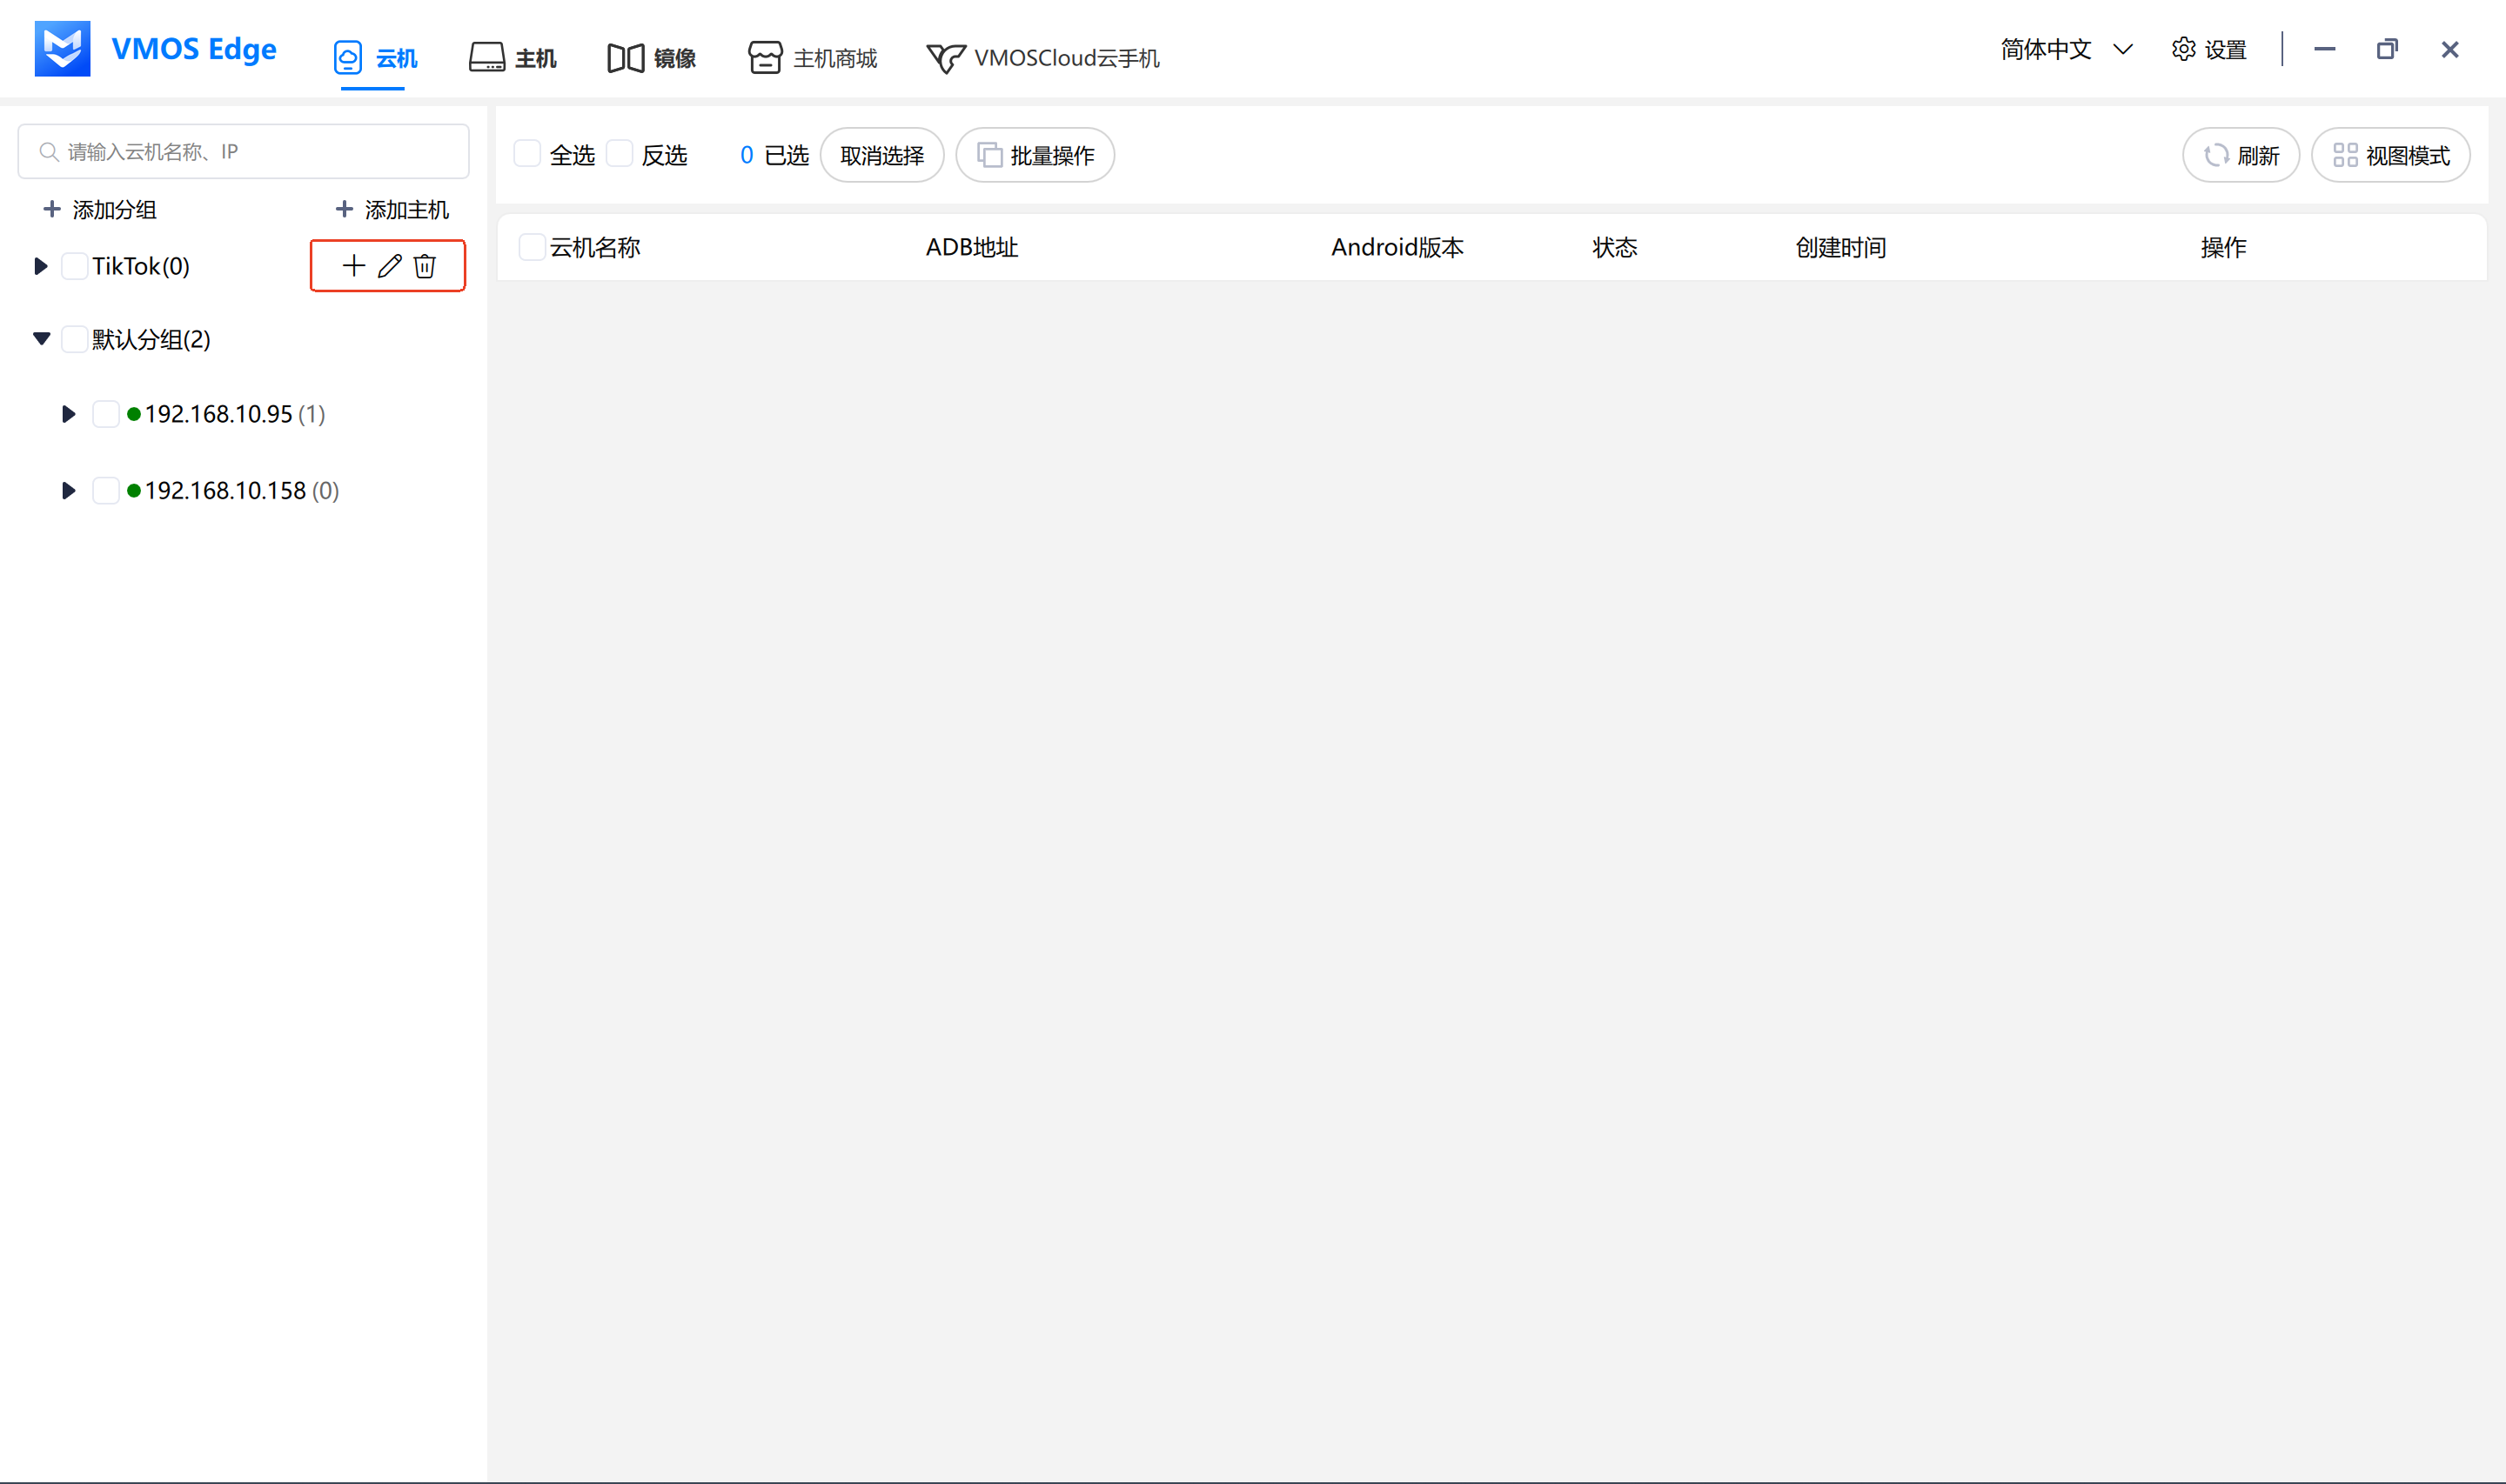Toggle the 反选 invert selection checkbox
This screenshot has height=1484, width=2506.
(x=620, y=154)
